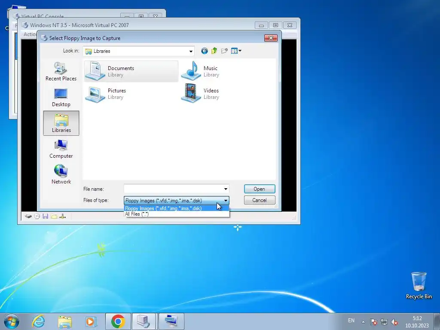Select Network in the places bar

(x=61, y=174)
